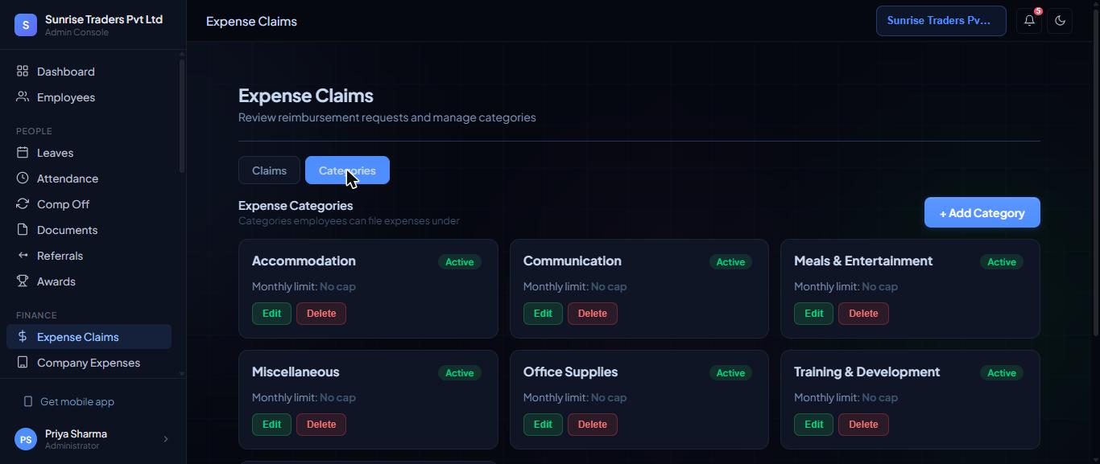
Task: Delete the Training & Development category
Action: point(863,425)
